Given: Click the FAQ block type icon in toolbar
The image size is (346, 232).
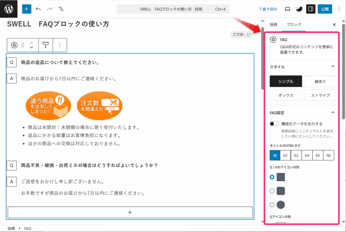Looking at the screenshot, I should click(x=14, y=45).
